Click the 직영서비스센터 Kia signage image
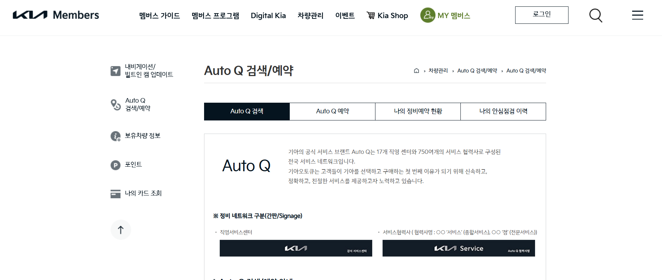 click(x=296, y=248)
